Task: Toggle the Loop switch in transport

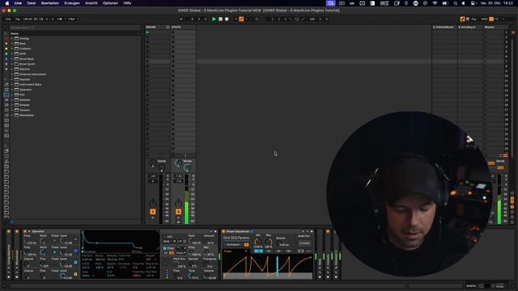Action: (x=297, y=19)
